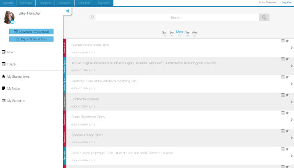Star the Onsite Registration Open item
294x168 pixels.
click(x=287, y=113)
